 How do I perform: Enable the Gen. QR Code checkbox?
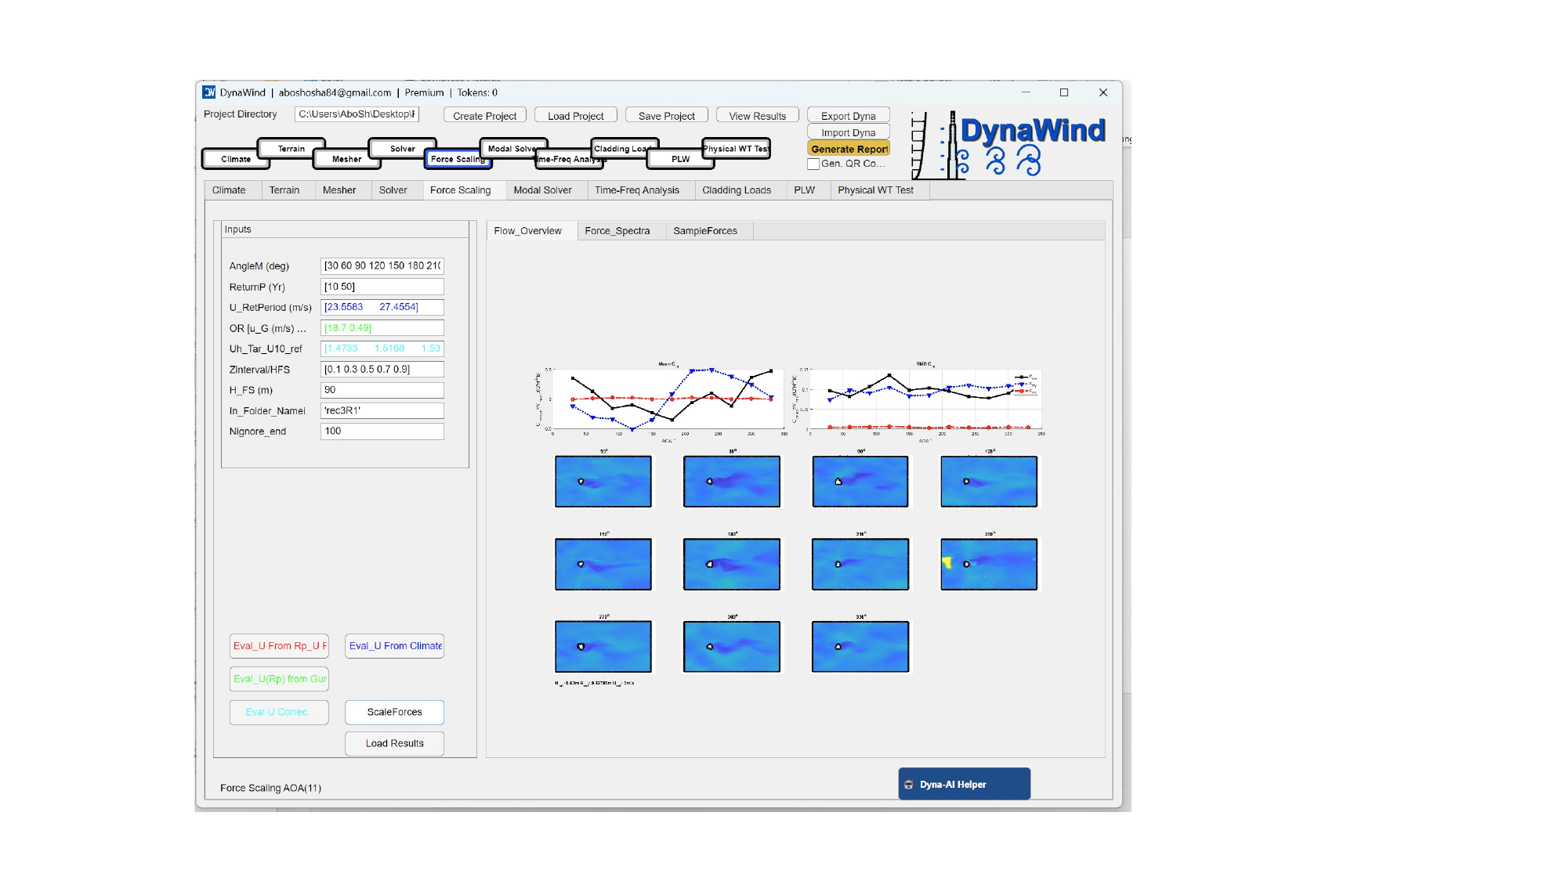point(813,164)
